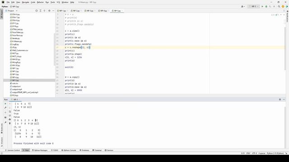Screen dimensions: 289x162
Task: Click the orange IDE updates icon
Action: click(283, 6)
